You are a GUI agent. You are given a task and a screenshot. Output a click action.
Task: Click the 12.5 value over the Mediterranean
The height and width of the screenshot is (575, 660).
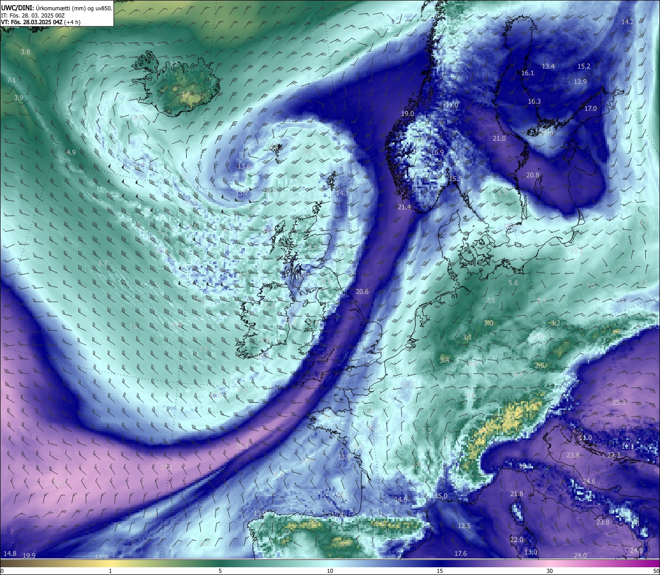(464, 526)
